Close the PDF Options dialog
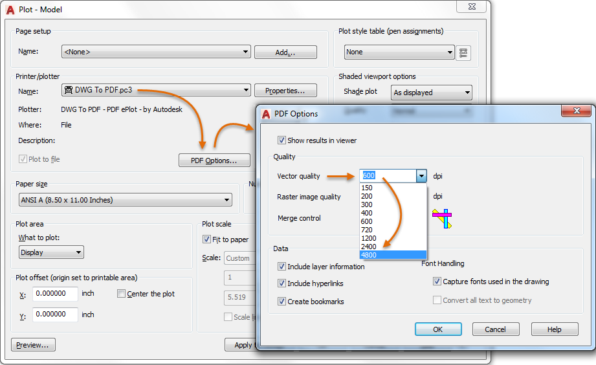The height and width of the screenshot is (365, 596). click(x=576, y=111)
